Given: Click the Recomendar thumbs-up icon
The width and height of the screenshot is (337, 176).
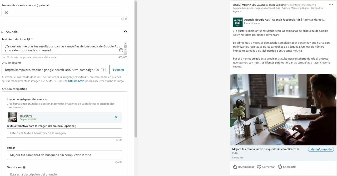Looking at the screenshot, I should 235,167.
